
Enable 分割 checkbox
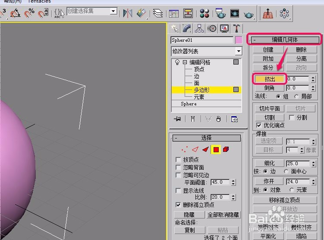[292, 117]
